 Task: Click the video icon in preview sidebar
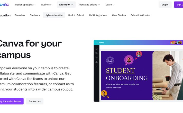[x=97, y=58]
